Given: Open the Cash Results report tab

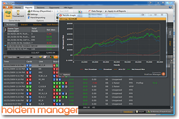Looking at the screenshot, I should pos(52,24).
